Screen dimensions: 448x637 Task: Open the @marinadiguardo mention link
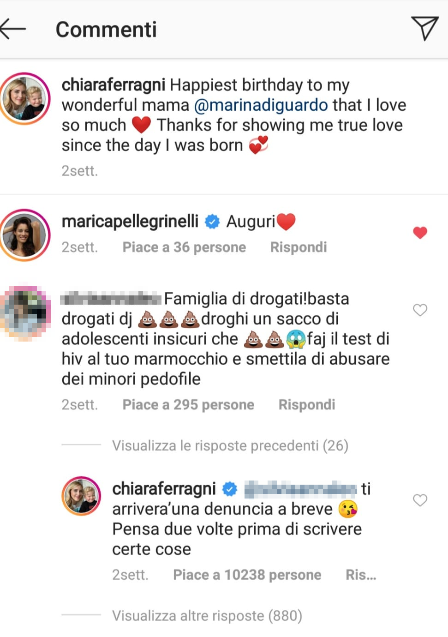(x=261, y=105)
